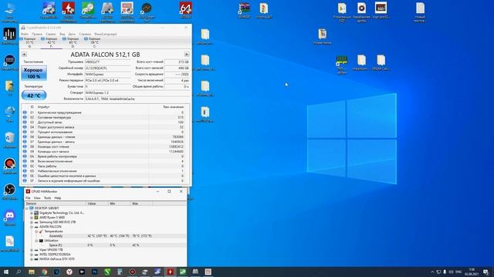This screenshot has height=277, width=494.
Task: Click the Хорошо 100 % health status button
Action: [34, 73]
